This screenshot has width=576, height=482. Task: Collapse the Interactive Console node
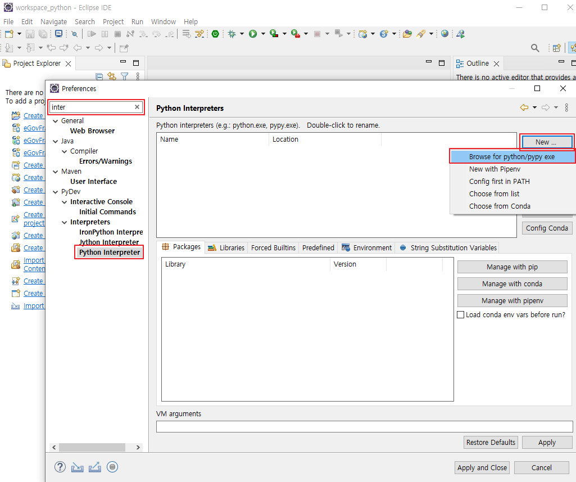coord(64,202)
